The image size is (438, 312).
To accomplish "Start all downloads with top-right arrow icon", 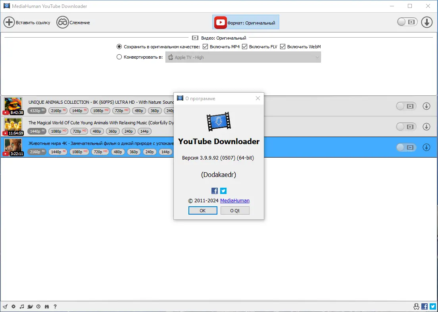I will 426,22.
